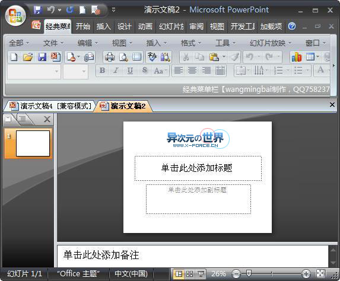Center align text
Screen dimensions: 340x281
click(192, 71)
